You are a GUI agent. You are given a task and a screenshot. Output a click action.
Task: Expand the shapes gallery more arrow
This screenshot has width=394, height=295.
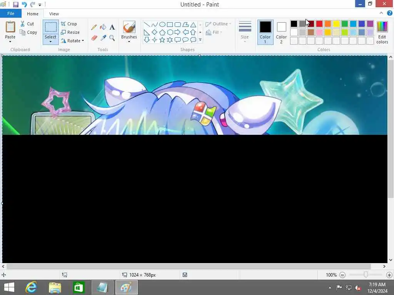[200, 40]
